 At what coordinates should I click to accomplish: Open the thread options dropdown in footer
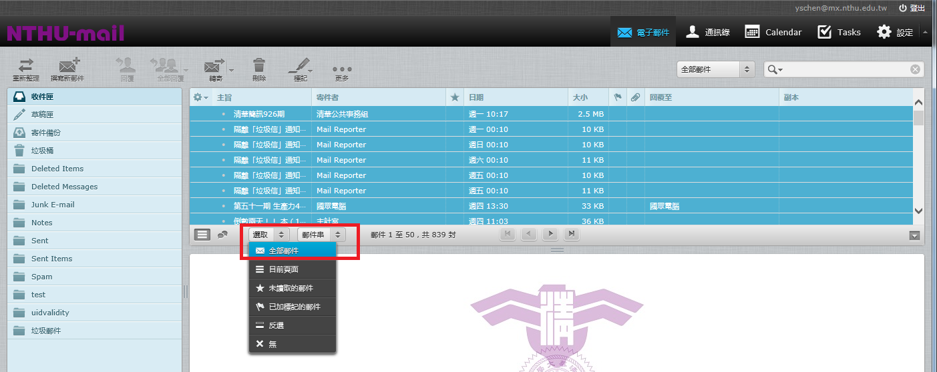(321, 234)
